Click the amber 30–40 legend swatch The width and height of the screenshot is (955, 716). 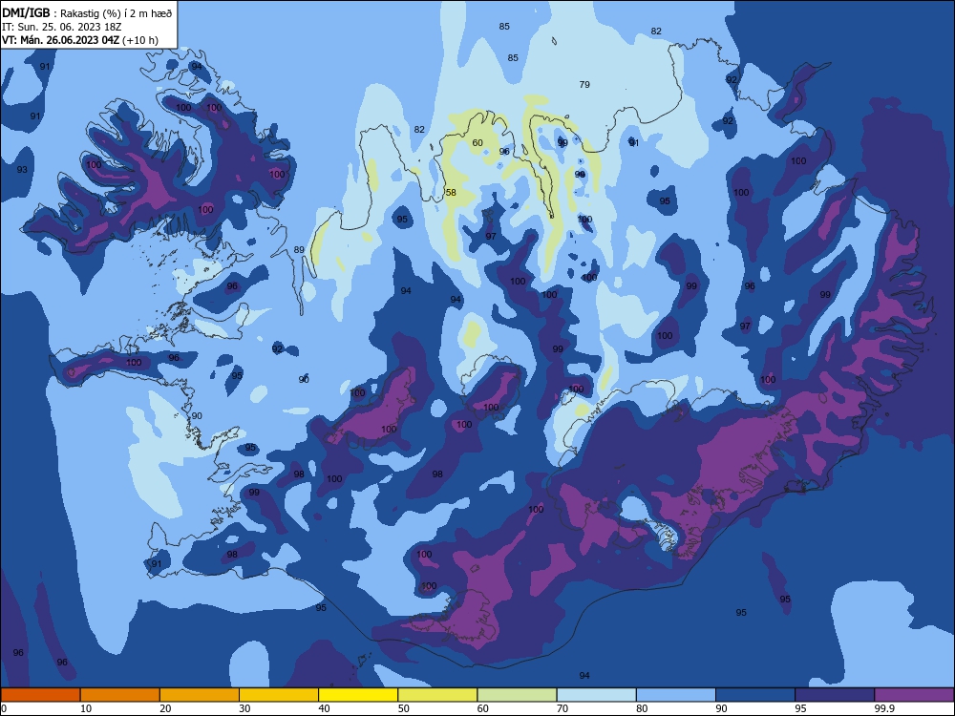point(279,695)
